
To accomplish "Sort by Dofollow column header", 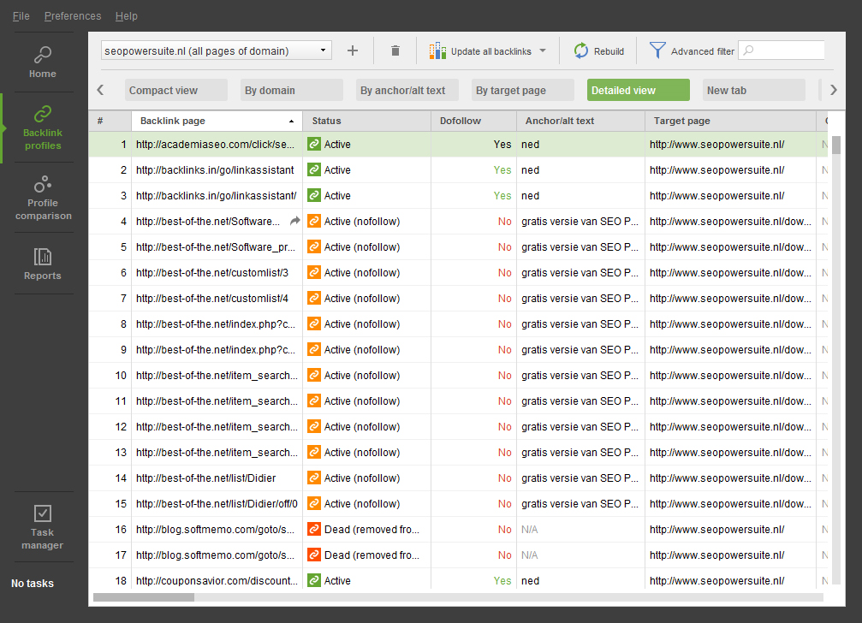I will 473,121.
